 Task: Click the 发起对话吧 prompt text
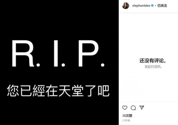pyautogui.click(x=153, y=67)
